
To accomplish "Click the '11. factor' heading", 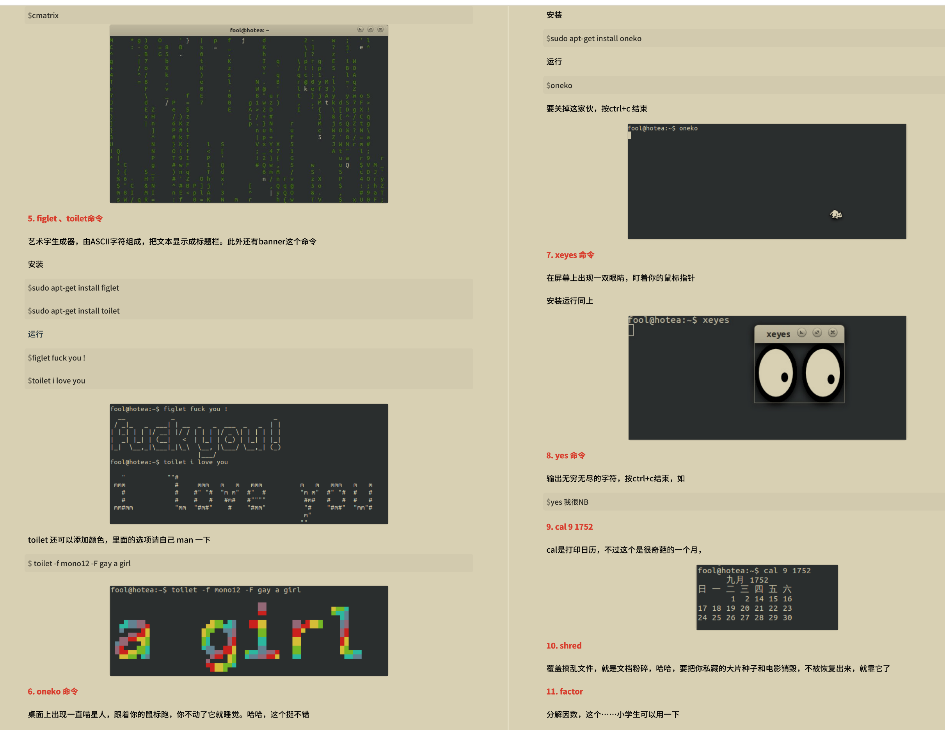I will coord(564,691).
